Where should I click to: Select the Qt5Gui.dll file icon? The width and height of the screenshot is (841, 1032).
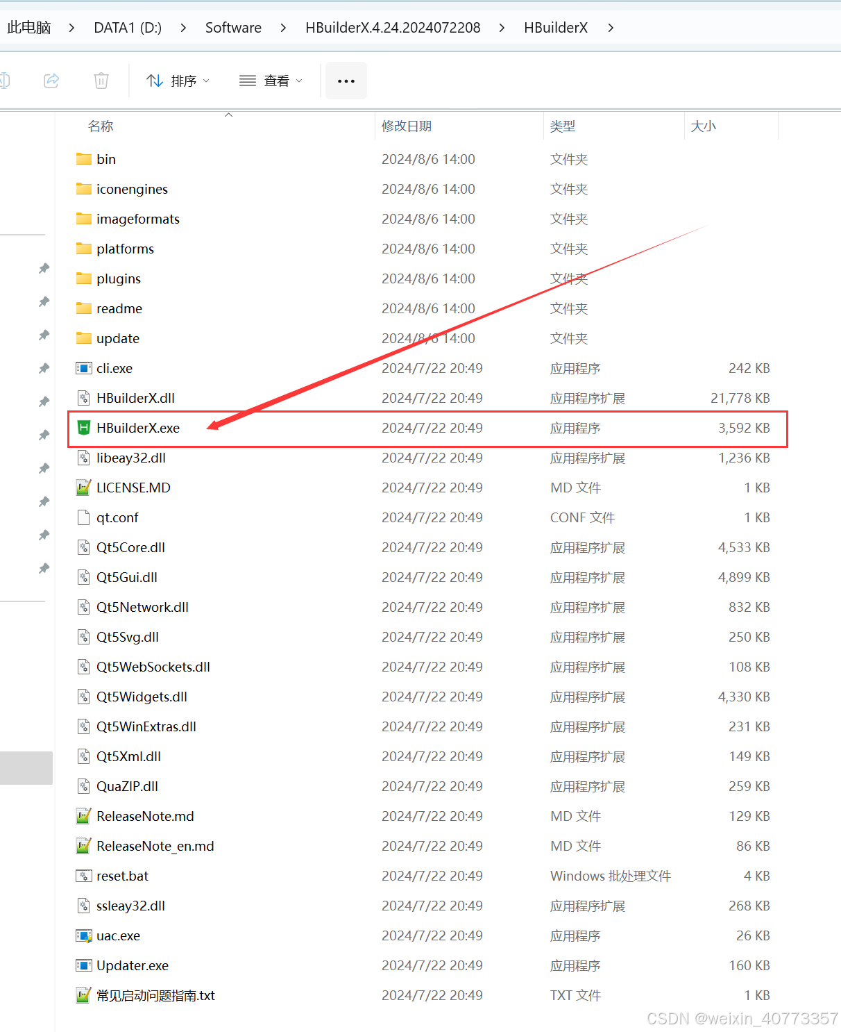[84, 577]
